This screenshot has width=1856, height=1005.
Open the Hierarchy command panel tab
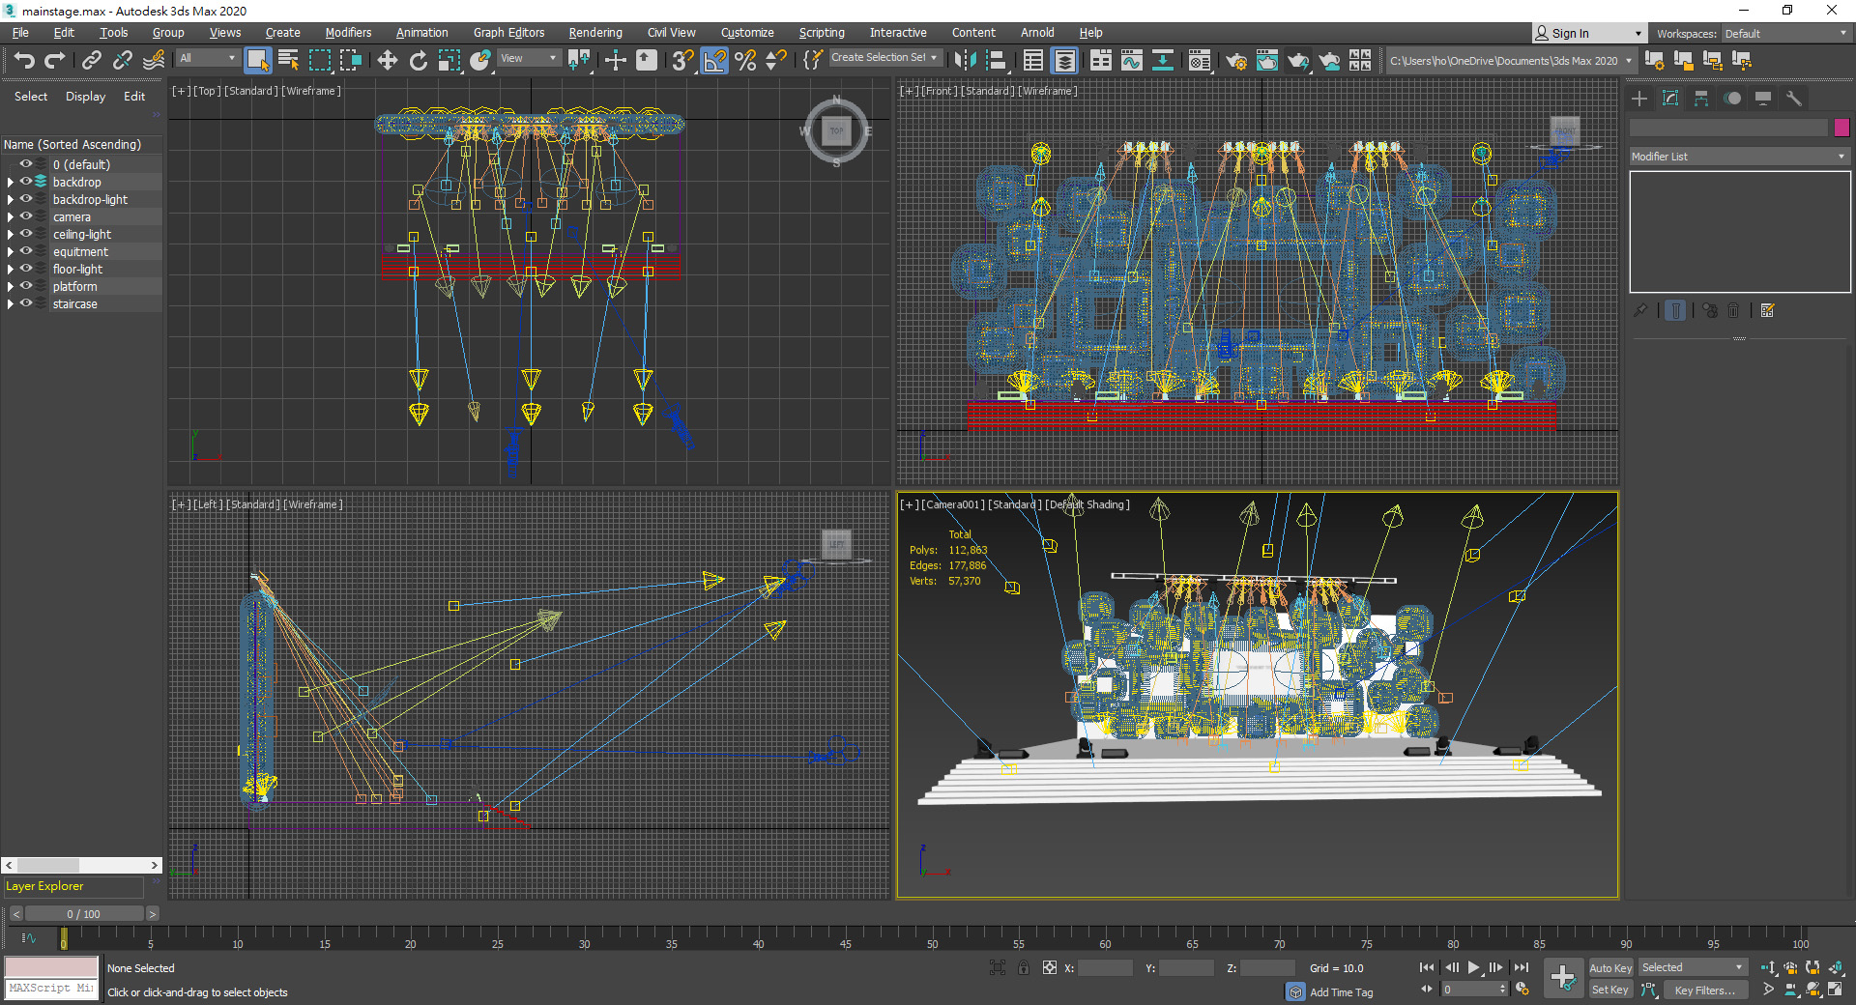tap(1701, 99)
